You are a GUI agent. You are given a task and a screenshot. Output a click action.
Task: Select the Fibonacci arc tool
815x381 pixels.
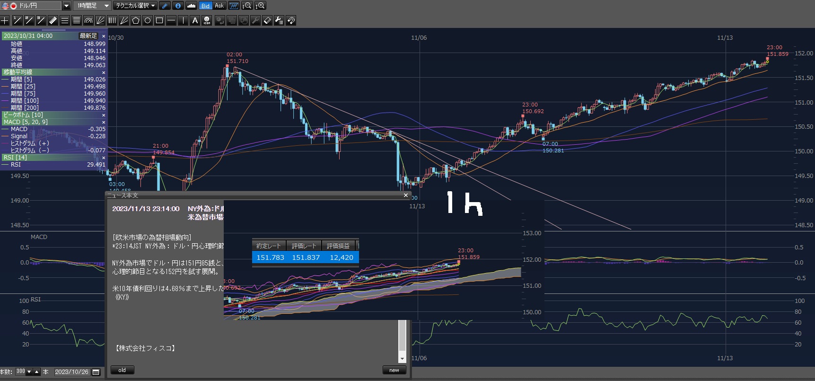88,20
